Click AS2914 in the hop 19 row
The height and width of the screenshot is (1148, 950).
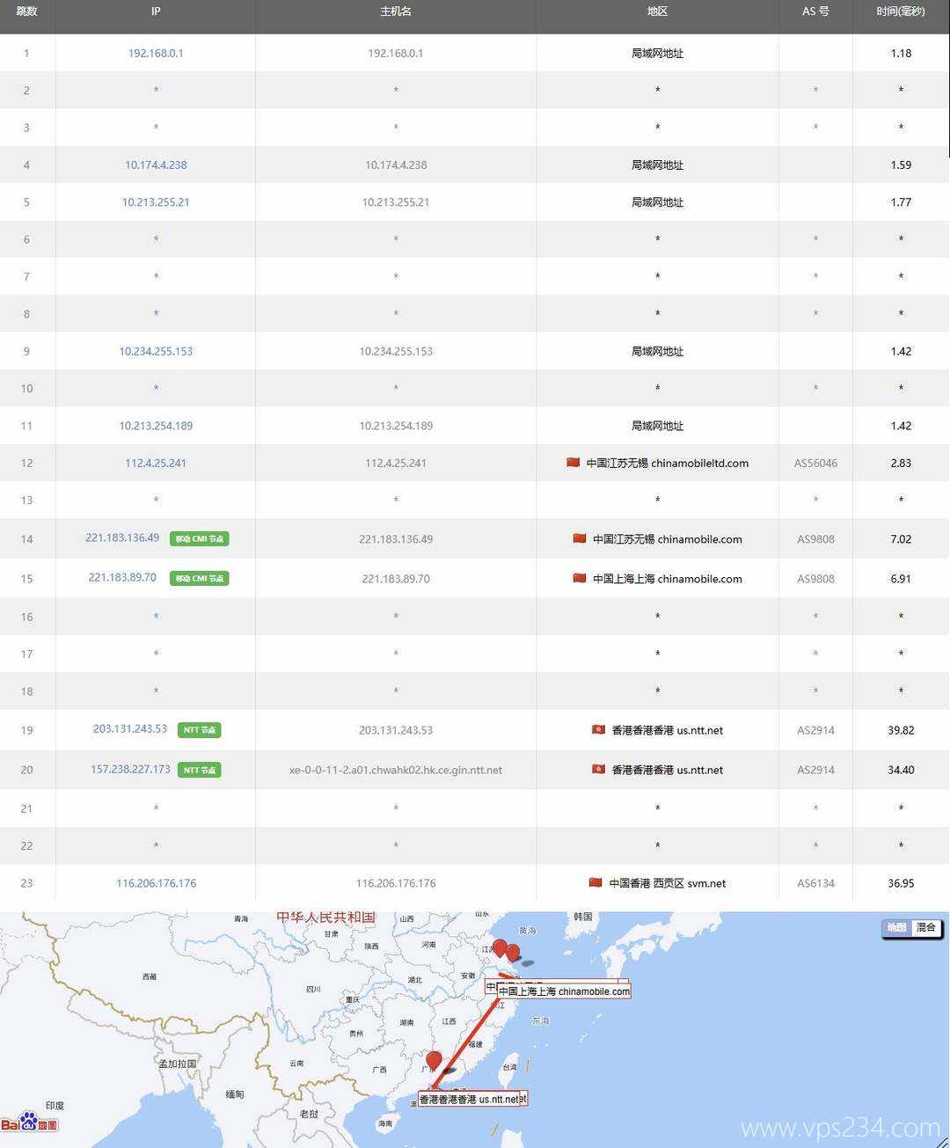(x=815, y=730)
